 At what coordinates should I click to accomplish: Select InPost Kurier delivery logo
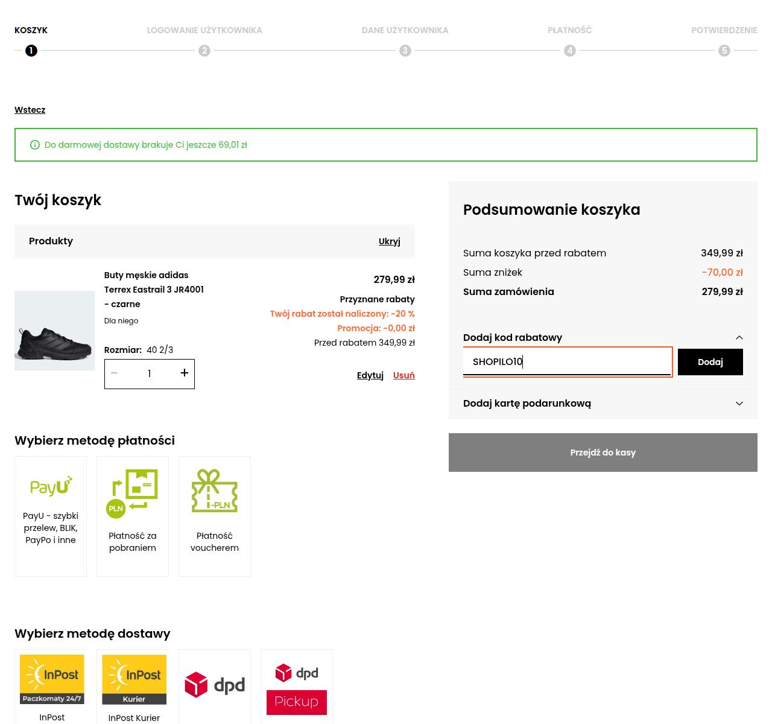[x=134, y=679]
